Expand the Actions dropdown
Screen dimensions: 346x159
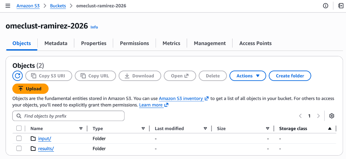(248, 76)
